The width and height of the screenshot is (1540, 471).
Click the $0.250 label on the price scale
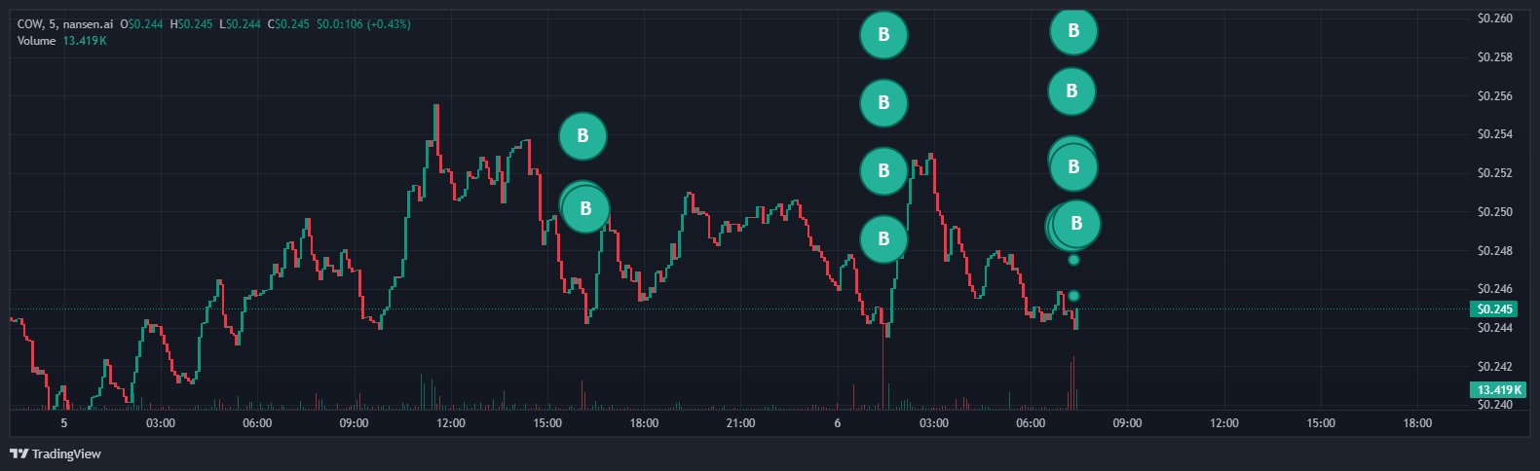pyautogui.click(x=1494, y=212)
